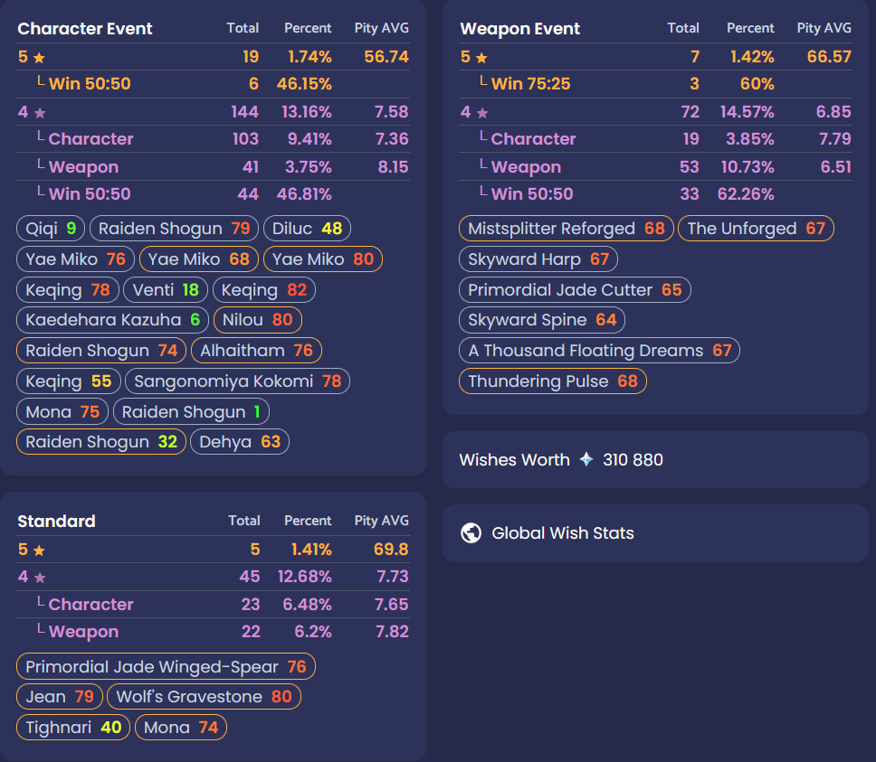Image resolution: width=876 pixels, height=762 pixels.
Task: Select the Nilou 80 pity tag
Action: [x=257, y=320]
